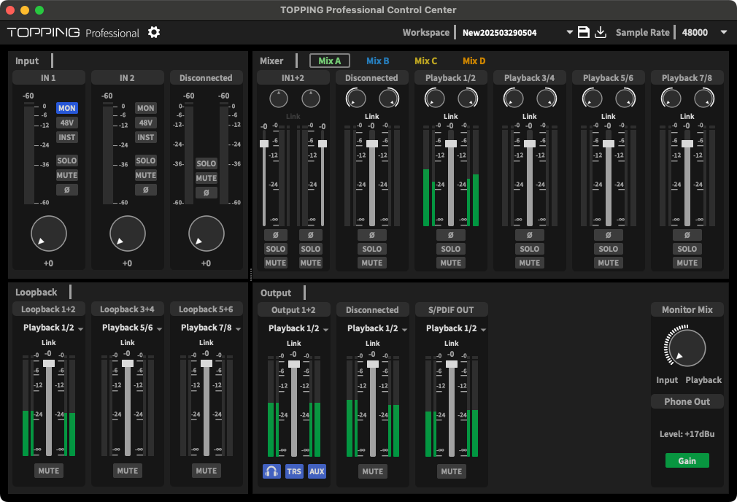Switch to Mix D tab

[474, 61]
